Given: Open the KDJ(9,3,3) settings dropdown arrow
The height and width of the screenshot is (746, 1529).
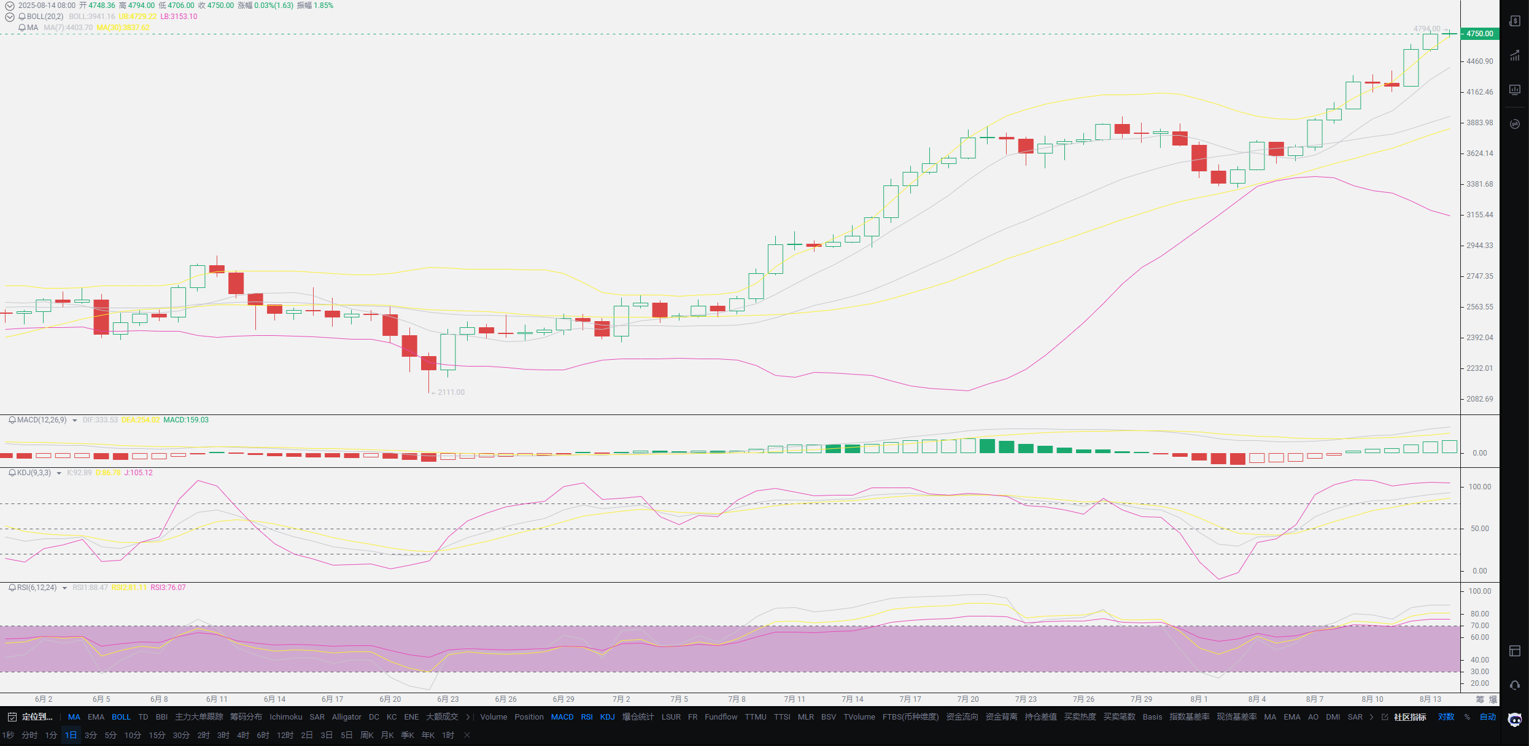Looking at the screenshot, I should 59,473.
